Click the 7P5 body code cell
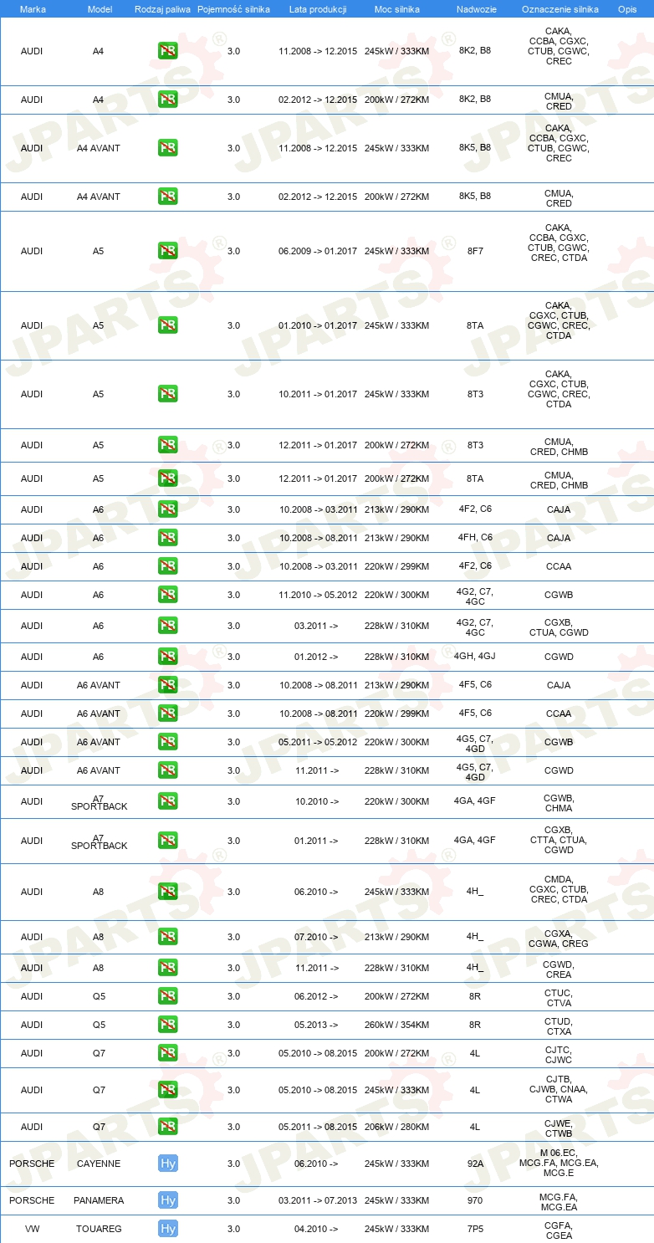 [475, 1229]
